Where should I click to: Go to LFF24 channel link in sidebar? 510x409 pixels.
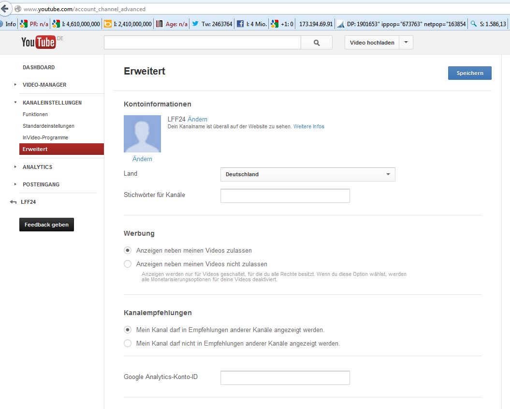(29, 202)
